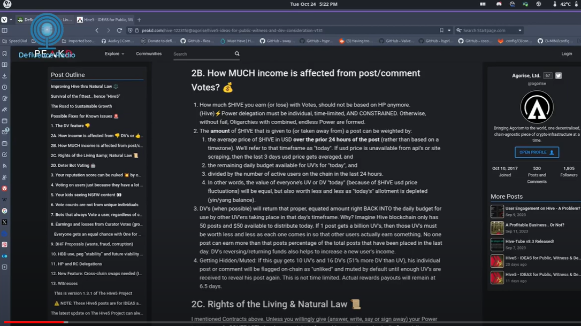Open the Vivaldi menu button
Image resolution: width=581 pixels, height=326 pixels.
[4, 20]
